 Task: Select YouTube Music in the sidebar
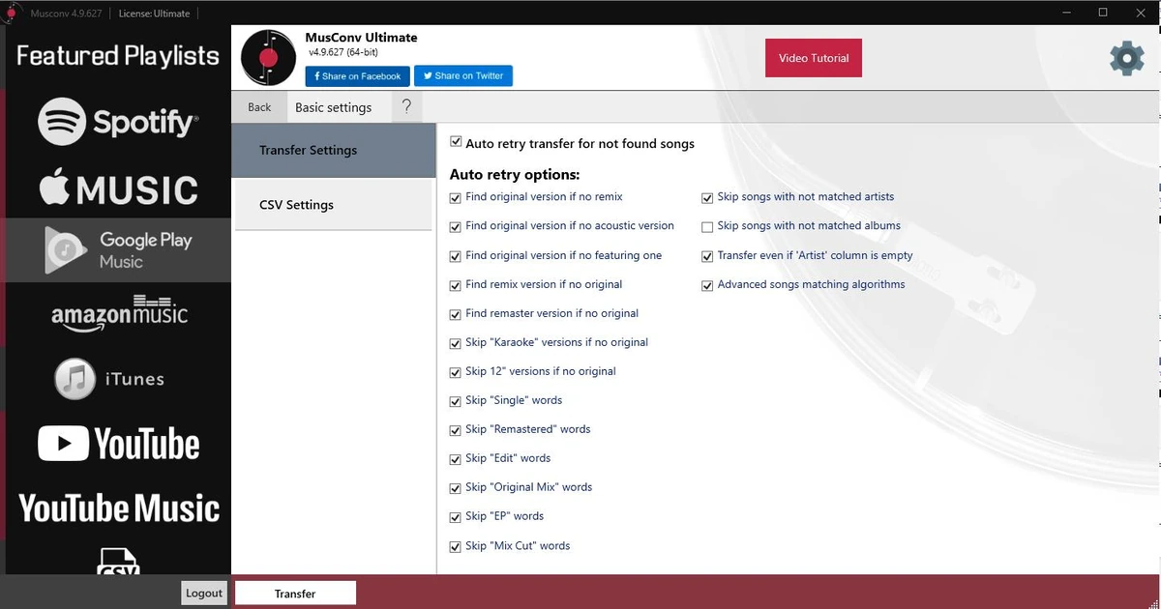click(118, 508)
